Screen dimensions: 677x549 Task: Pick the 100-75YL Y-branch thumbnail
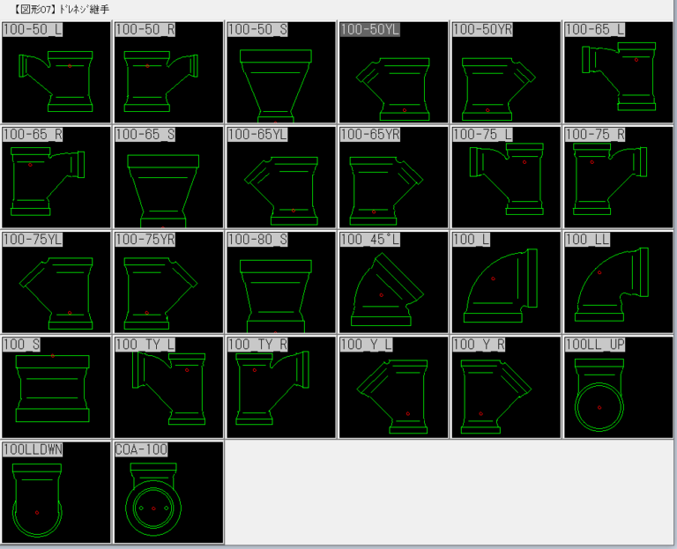pyautogui.click(x=56, y=282)
